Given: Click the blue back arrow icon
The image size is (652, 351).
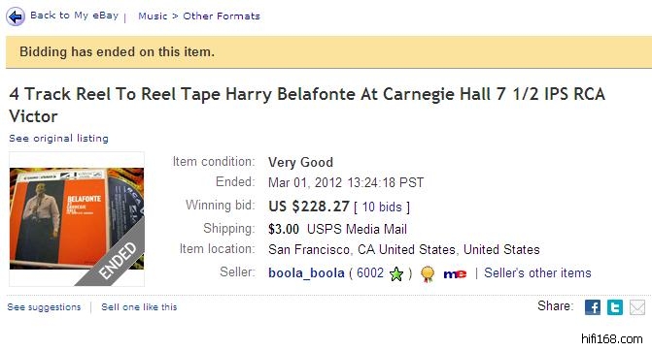Looking at the screenshot, I should pyautogui.click(x=16, y=17).
